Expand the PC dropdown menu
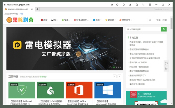 point(55,20)
